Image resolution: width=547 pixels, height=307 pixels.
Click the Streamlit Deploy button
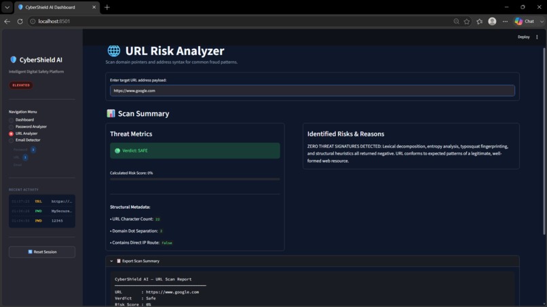click(x=523, y=37)
